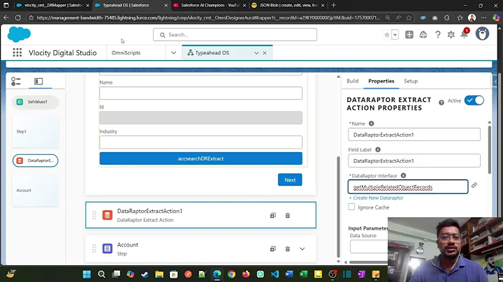This screenshot has width=503, height=282.
Task: Open the user profile avatar
Action: [482, 34]
